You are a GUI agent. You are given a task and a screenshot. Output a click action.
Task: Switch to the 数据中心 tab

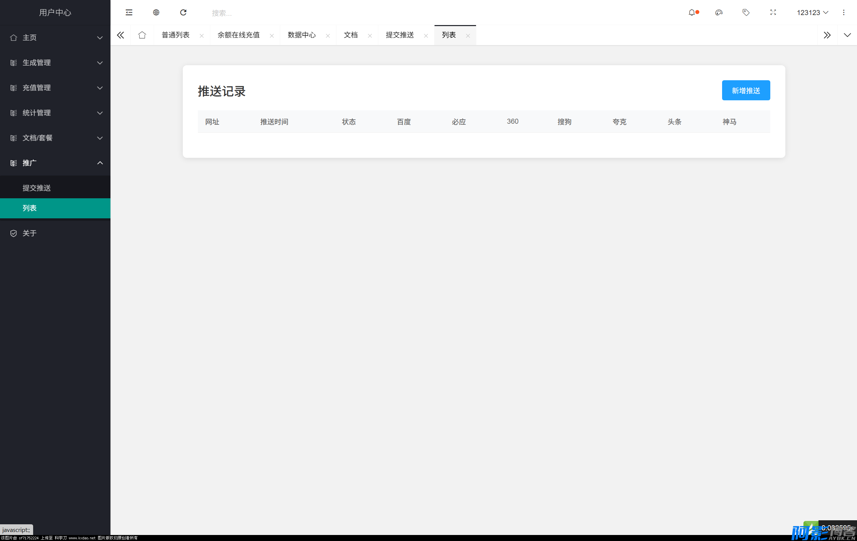click(302, 35)
